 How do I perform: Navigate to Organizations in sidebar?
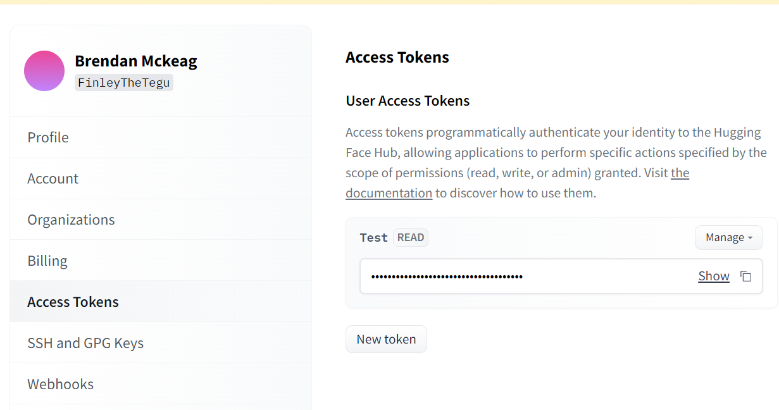point(71,220)
